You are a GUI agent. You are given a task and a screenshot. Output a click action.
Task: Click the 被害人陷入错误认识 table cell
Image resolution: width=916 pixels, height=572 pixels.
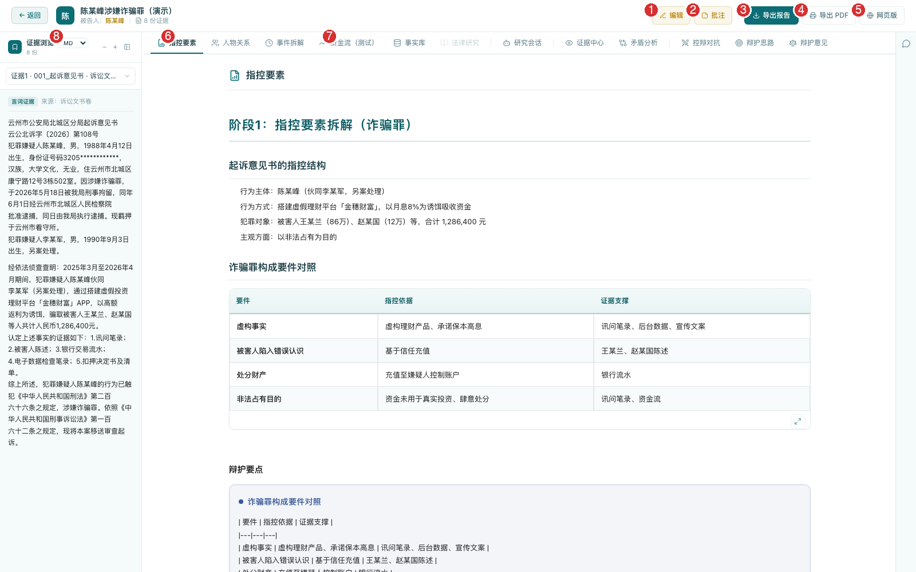click(x=303, y=351)
